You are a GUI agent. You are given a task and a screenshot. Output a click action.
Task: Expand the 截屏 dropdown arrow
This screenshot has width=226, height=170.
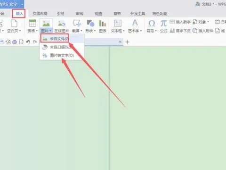point(81,31)
